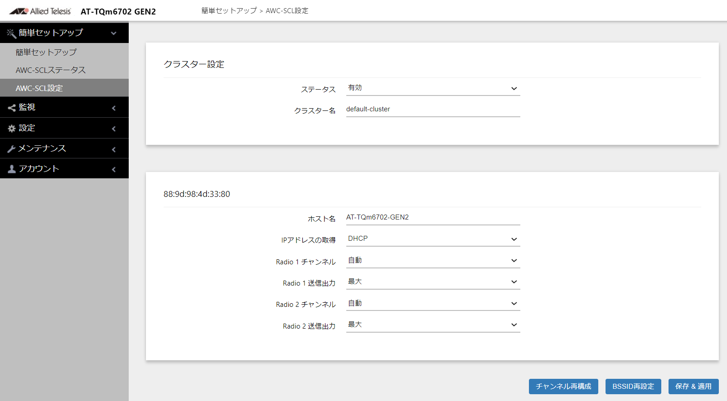The image size is (727, 401).
Task: Go to AWC-SCLステータス page
Action: tap(64, 70)
